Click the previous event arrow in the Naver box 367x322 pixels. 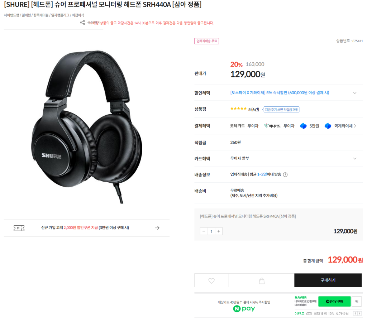tap(355, 313)
